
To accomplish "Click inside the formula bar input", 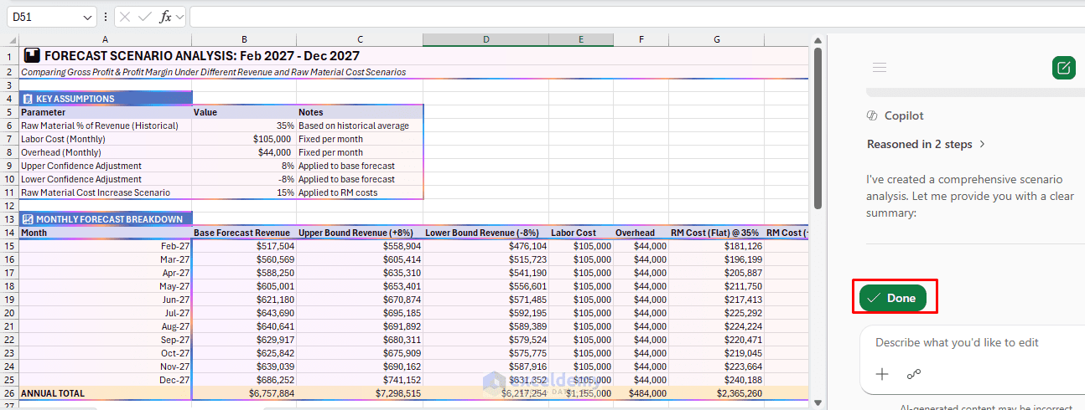I will pyautogui.click(x=636, y=17).
